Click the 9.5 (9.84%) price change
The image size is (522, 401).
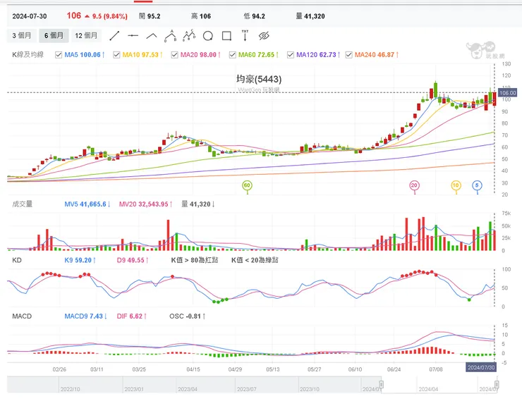pos(110,16)
